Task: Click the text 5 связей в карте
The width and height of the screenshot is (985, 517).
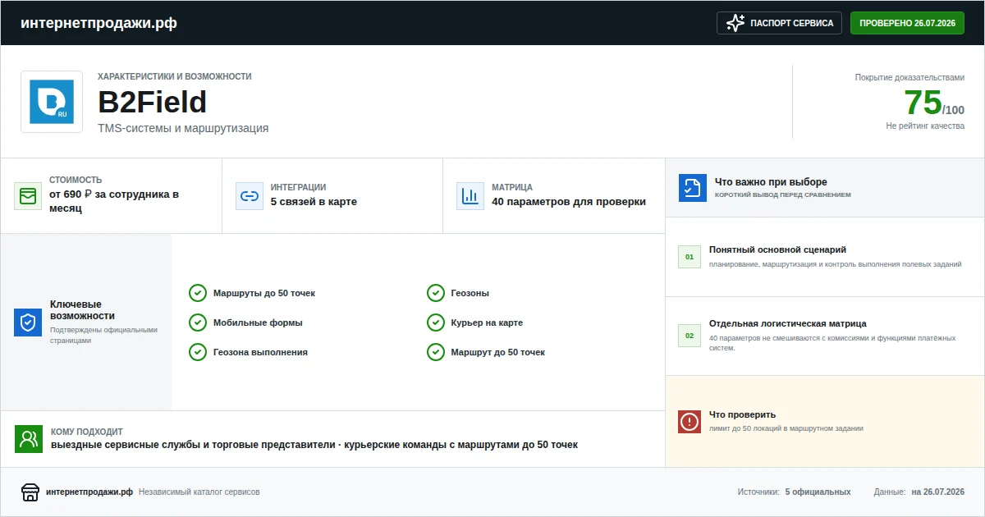Action: [x=314, y=202]
